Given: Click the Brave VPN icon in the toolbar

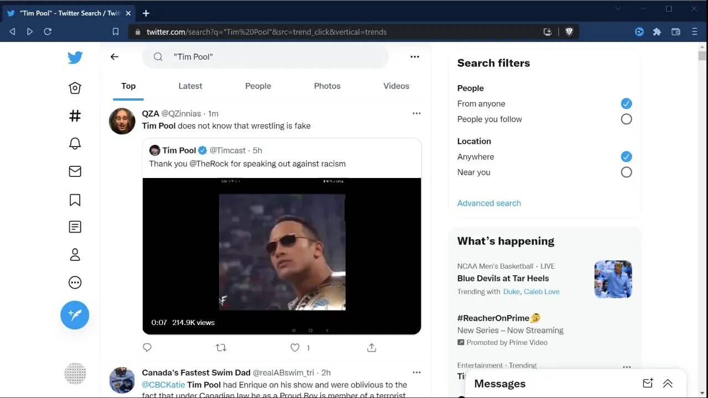Looking at the screenshot, I should [639, 32].
